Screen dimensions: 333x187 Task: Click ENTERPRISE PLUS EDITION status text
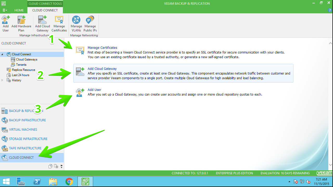coord(234,173)
